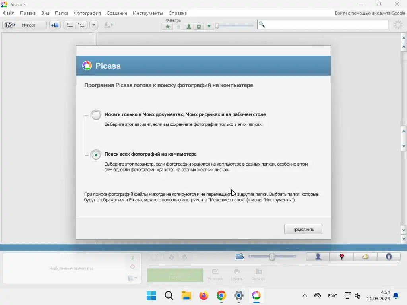Click the search input field

tap(323, 25)
